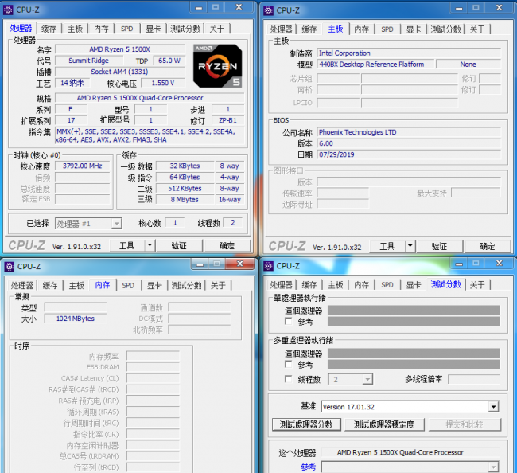Click the 代号 value Summit Ridge
Screen dimensions: 517x473
[x=89, y=61]
